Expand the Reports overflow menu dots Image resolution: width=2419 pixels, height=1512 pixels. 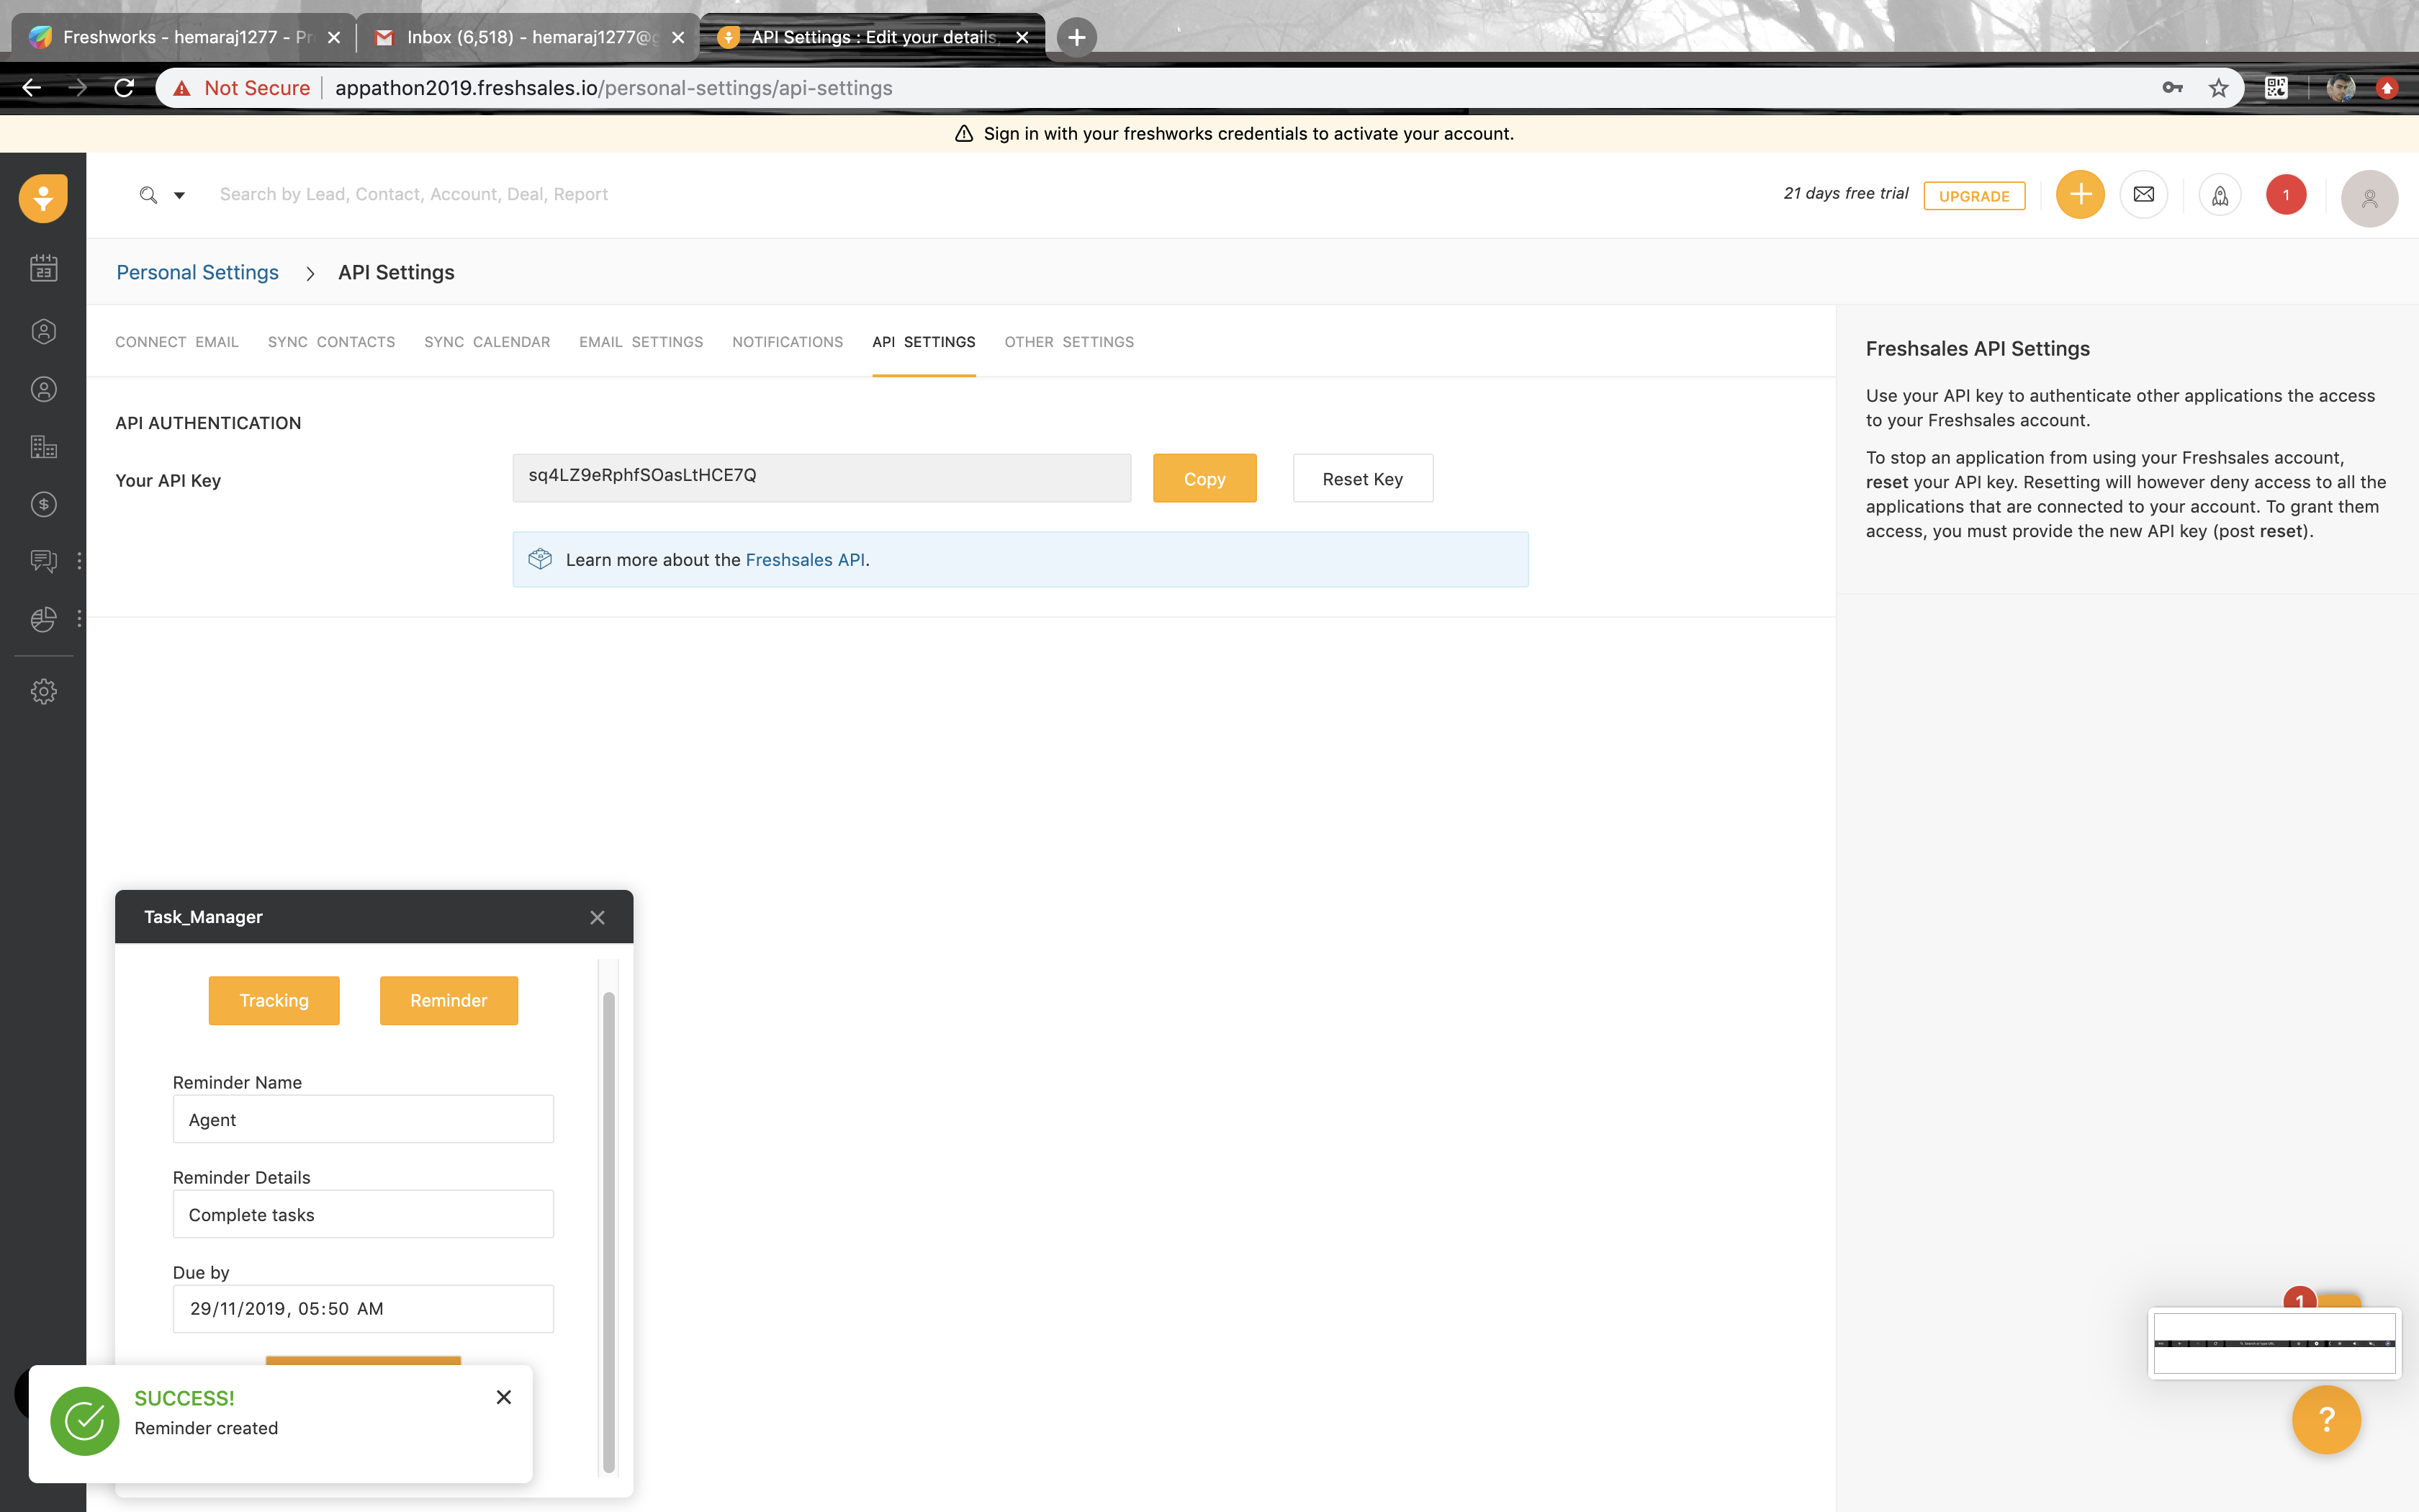(80, 619)
